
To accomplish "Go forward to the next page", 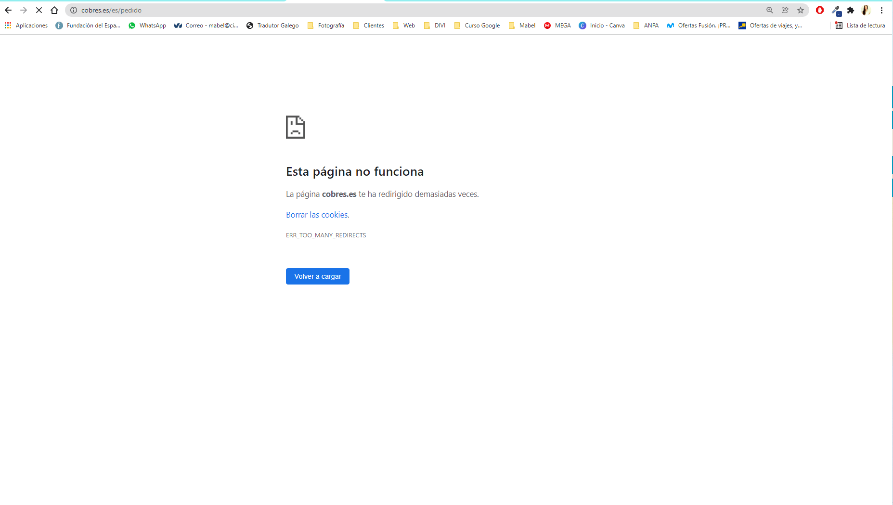I will pos(24,10).
